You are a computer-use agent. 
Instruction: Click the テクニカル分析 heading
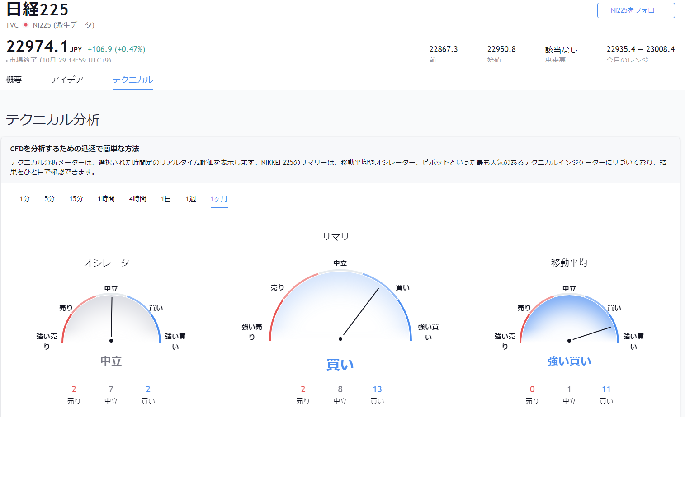click(x=53, y=120)
